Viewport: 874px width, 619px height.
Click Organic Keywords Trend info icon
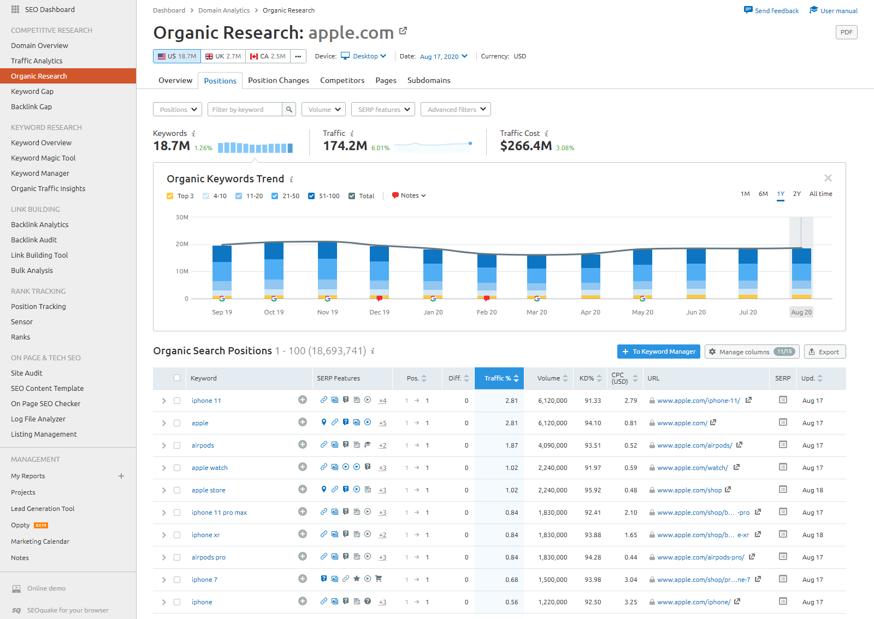(291, 179)
